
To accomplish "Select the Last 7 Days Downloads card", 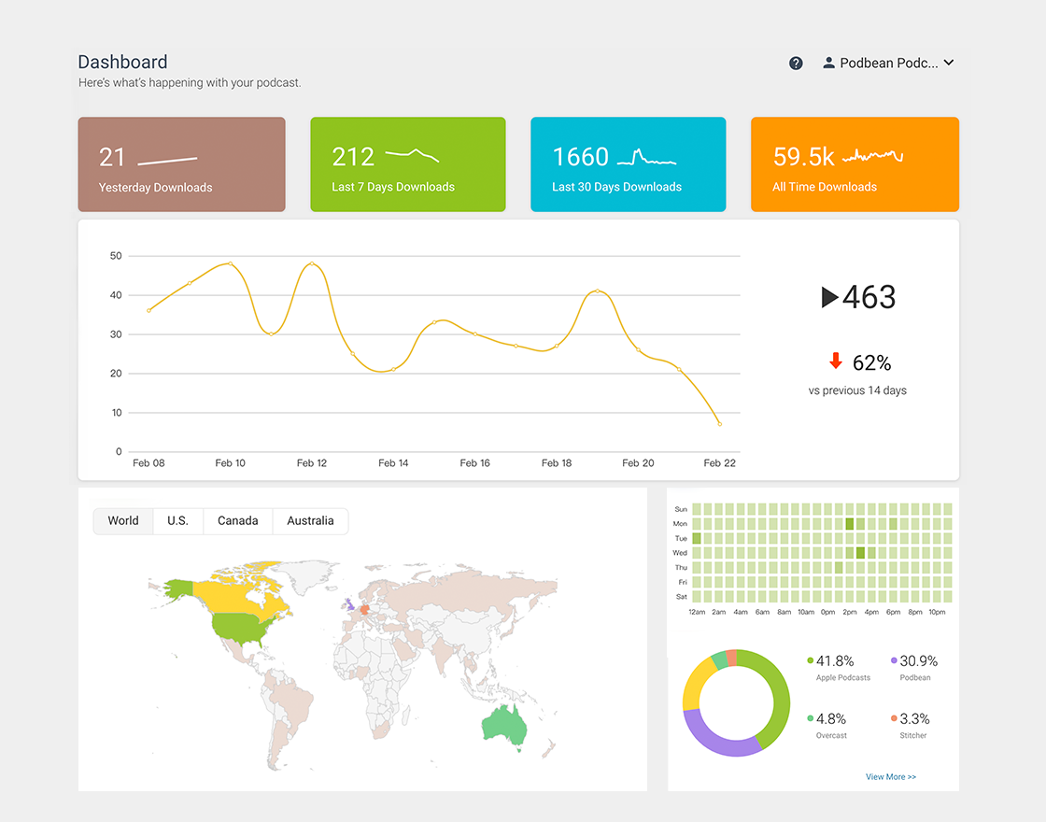I will point(407,164).
